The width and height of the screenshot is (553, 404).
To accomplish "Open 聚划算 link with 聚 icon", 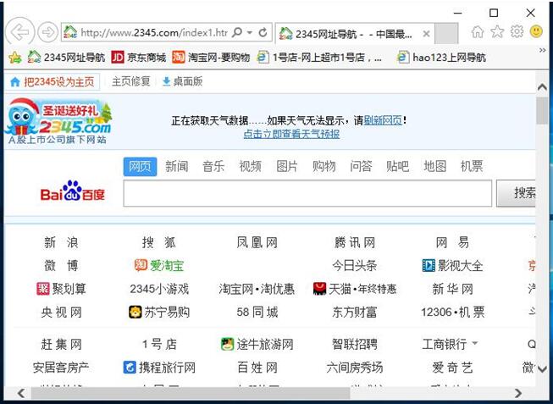I will [x=61, y=289].
